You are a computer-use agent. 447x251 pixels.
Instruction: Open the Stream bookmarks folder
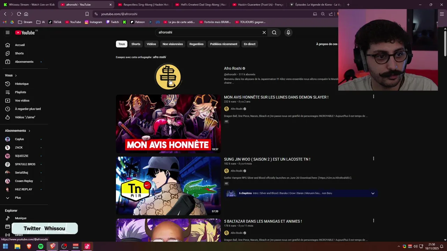pos(25,22)
